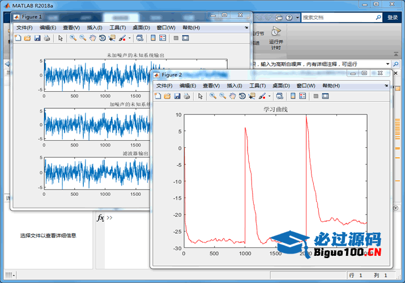The width and height of the screenshot is (405, 283).
Task: Activate Zoom Out tool in Figure 1
Action: (x=83, y=38)
